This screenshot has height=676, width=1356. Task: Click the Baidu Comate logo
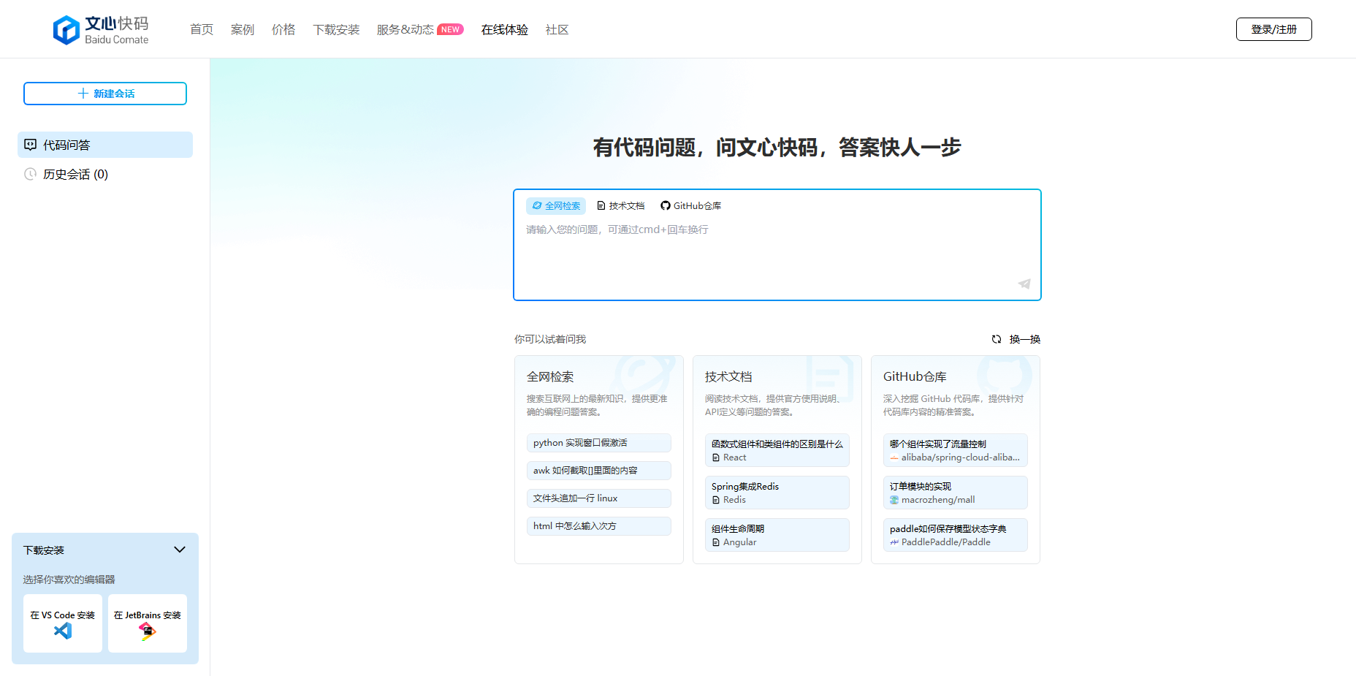101,30
